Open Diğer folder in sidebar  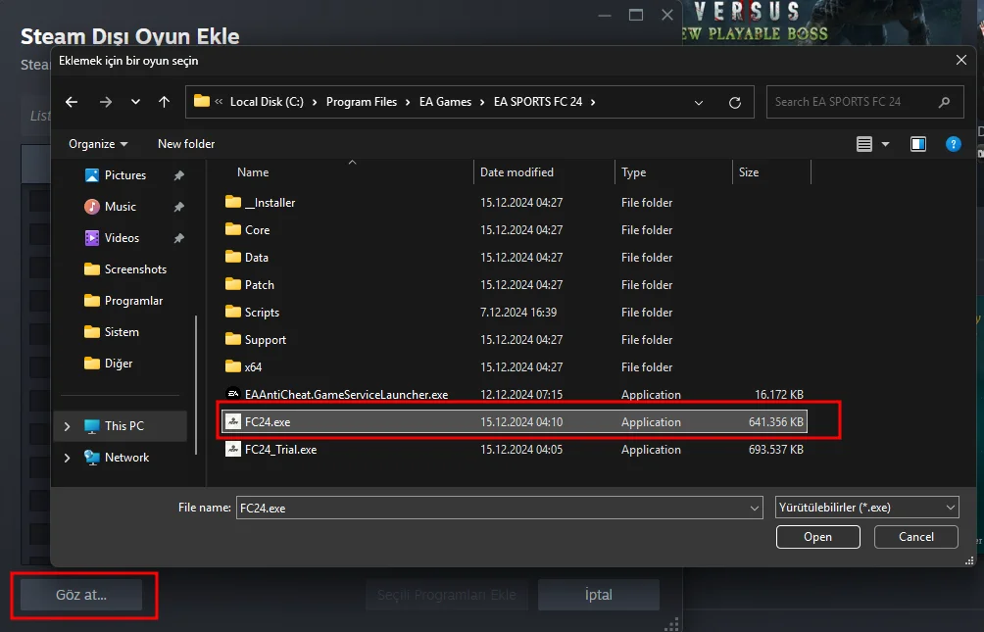[x=119, y=364]
